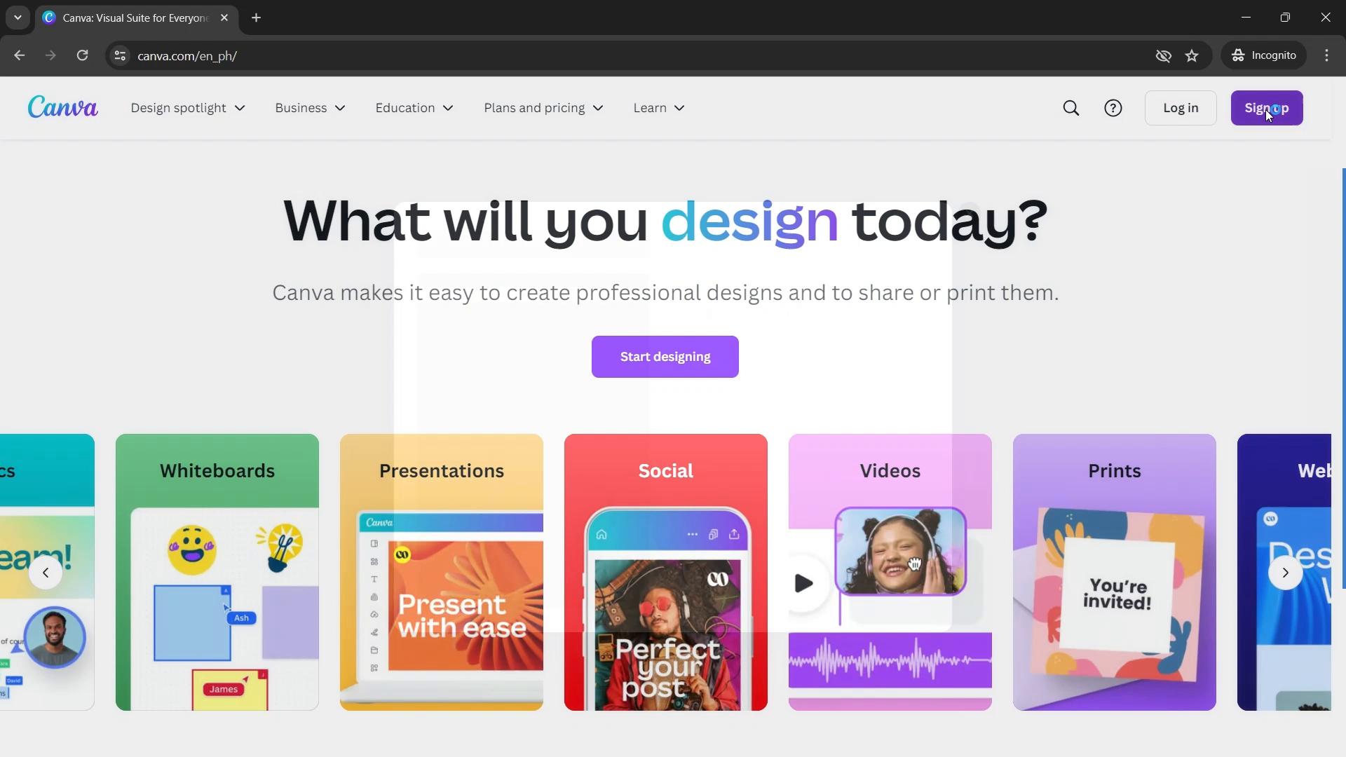Click the next carousel arrow

(1284, 572)
